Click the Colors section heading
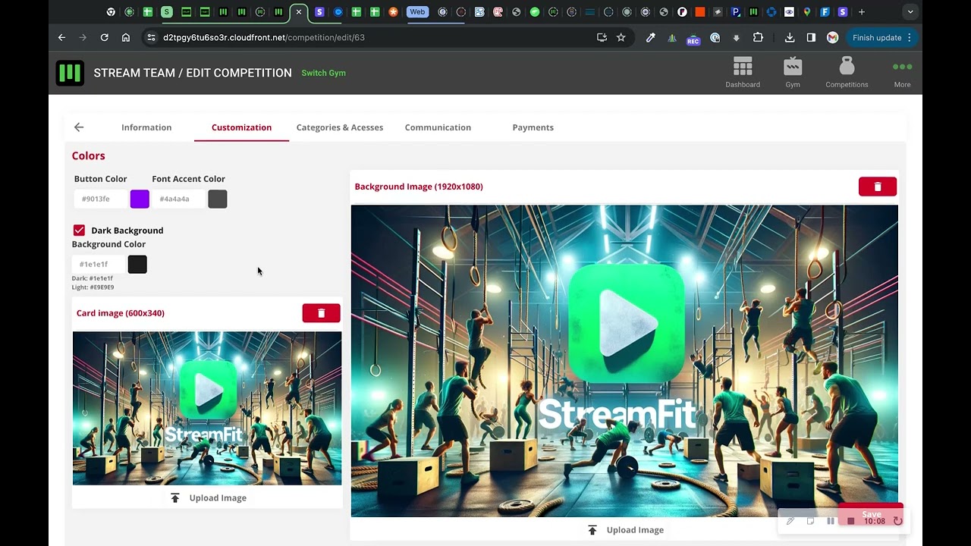 pyautogui.click(x=89, y=155)
